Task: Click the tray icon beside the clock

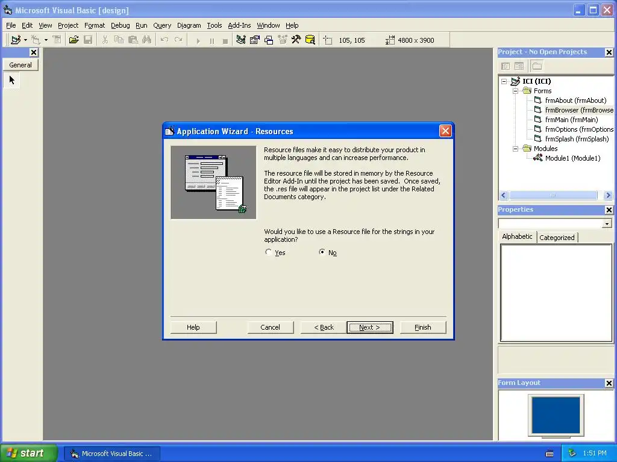Action: pos(572,453)
